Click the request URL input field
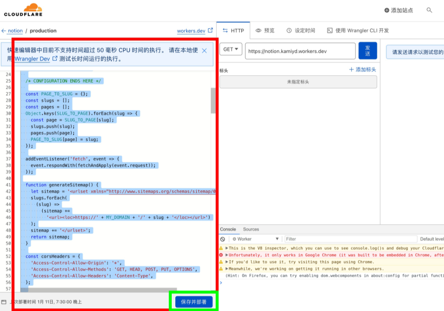444x311 pixels. coord(300,51)
